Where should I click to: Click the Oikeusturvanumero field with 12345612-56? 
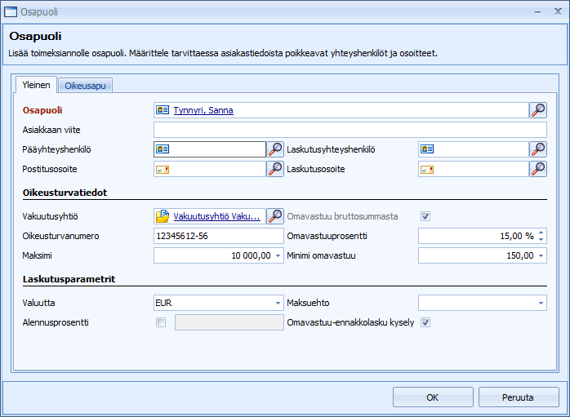(x=219, y=236)
